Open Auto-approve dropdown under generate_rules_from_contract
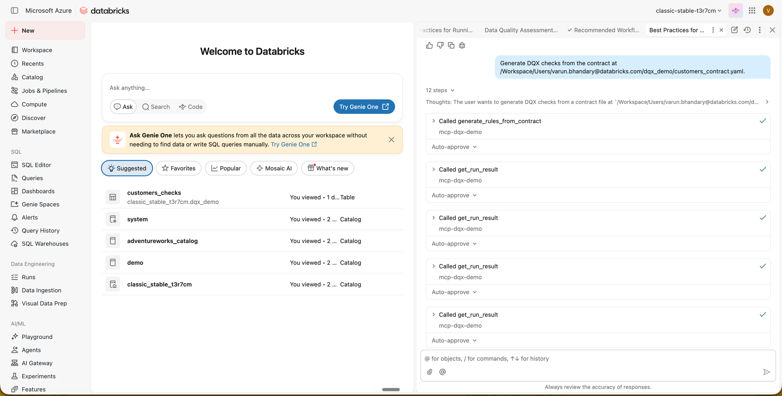Screen dimensions: 782x396 coord(454,147)
